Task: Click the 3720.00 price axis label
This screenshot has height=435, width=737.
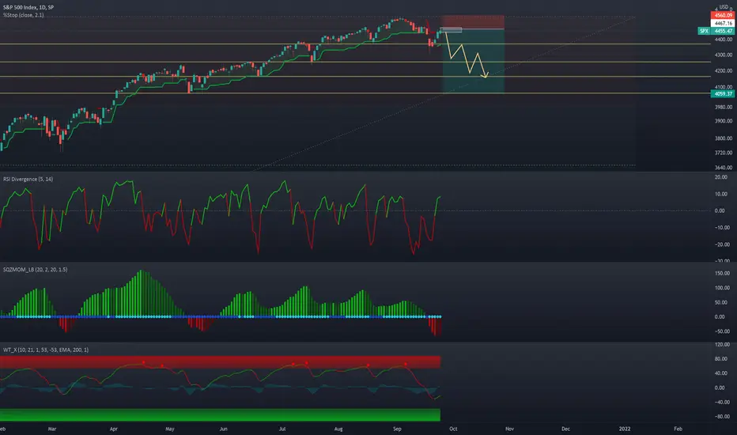Action: tap(724, 153)
